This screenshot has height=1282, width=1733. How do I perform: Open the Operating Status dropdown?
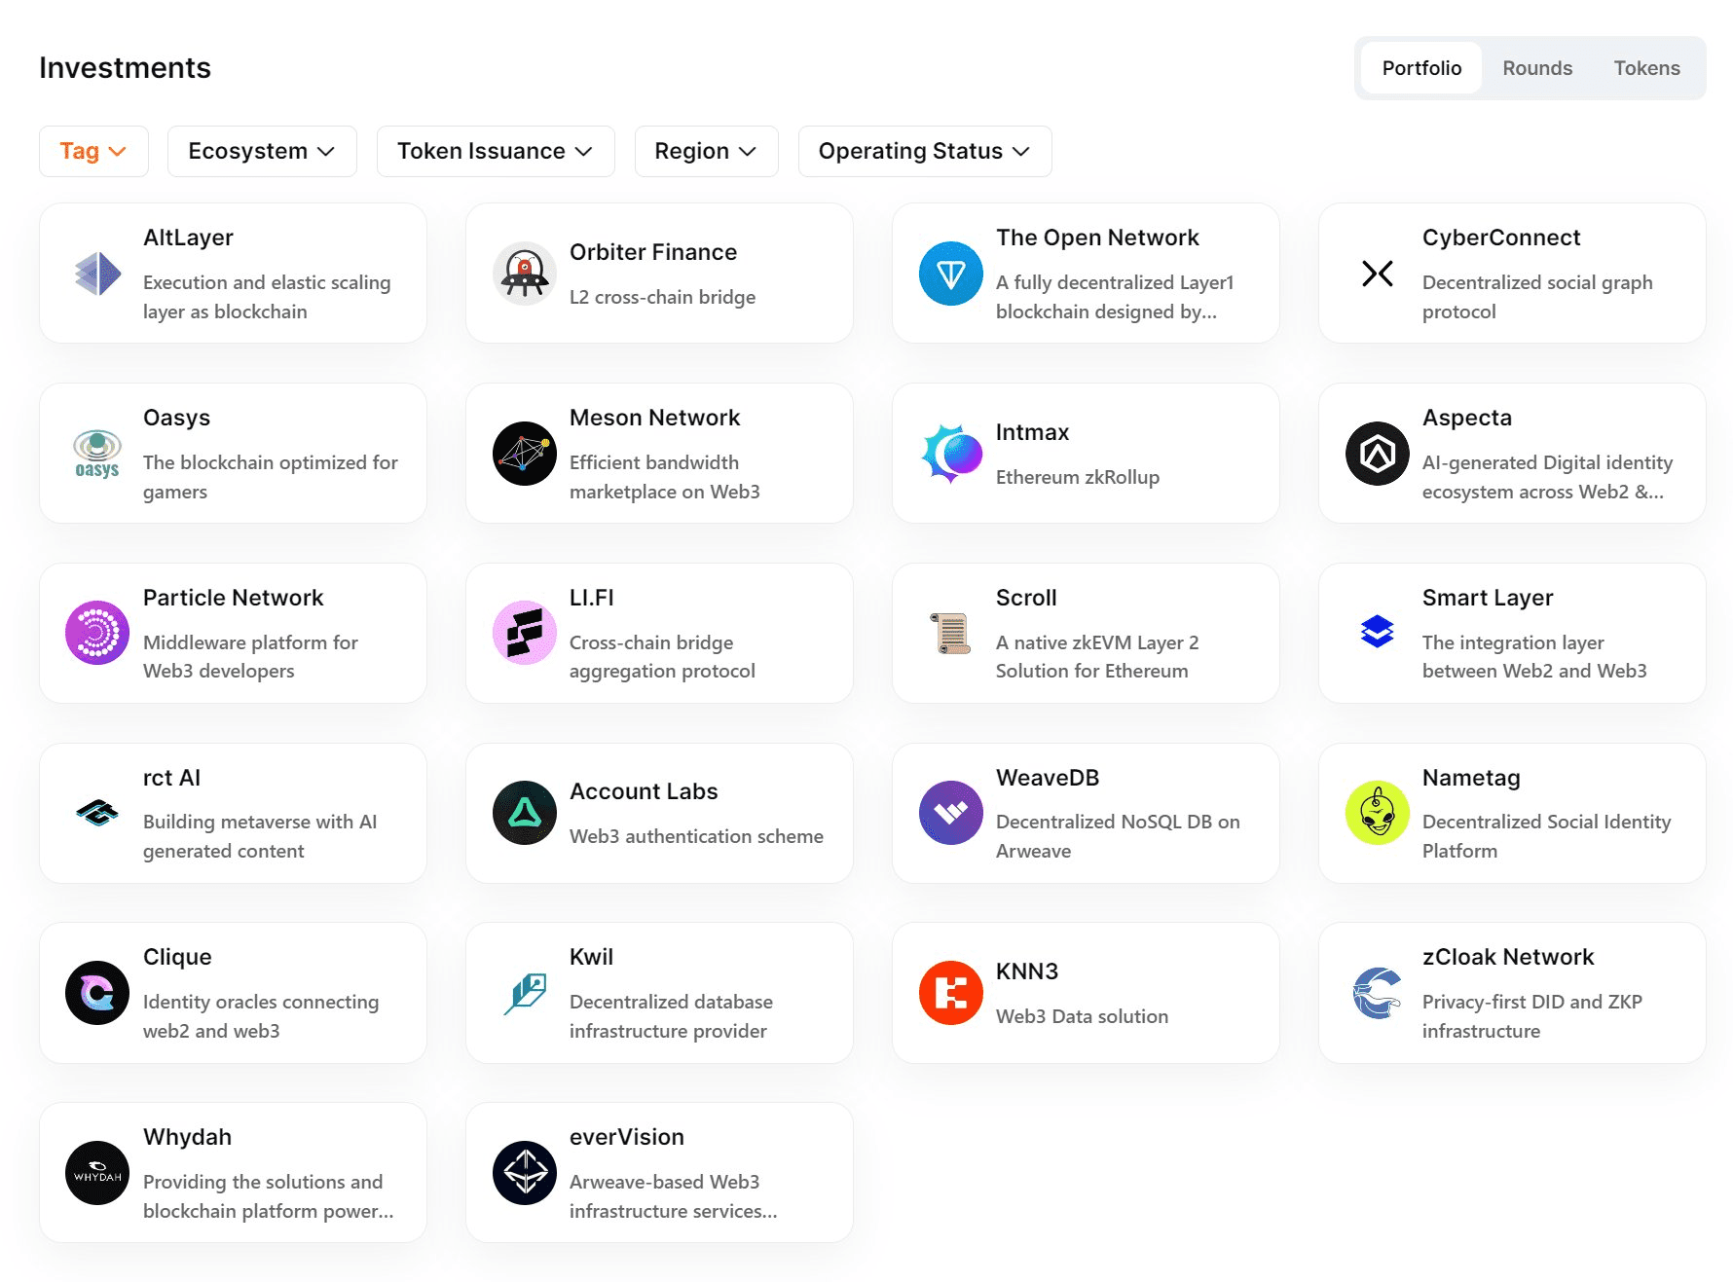pos(925,151)
